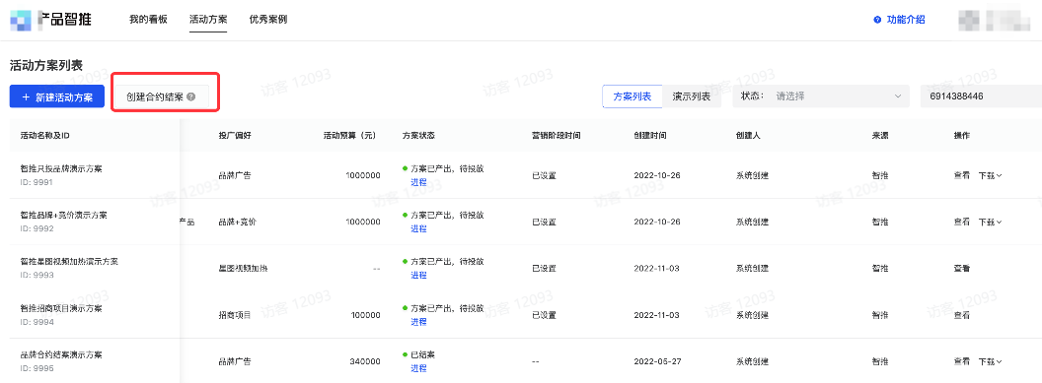Screen dimensions: 1042x383
Task: Expand 下载 menu for plan ID 9992
Action: (990, 222)
